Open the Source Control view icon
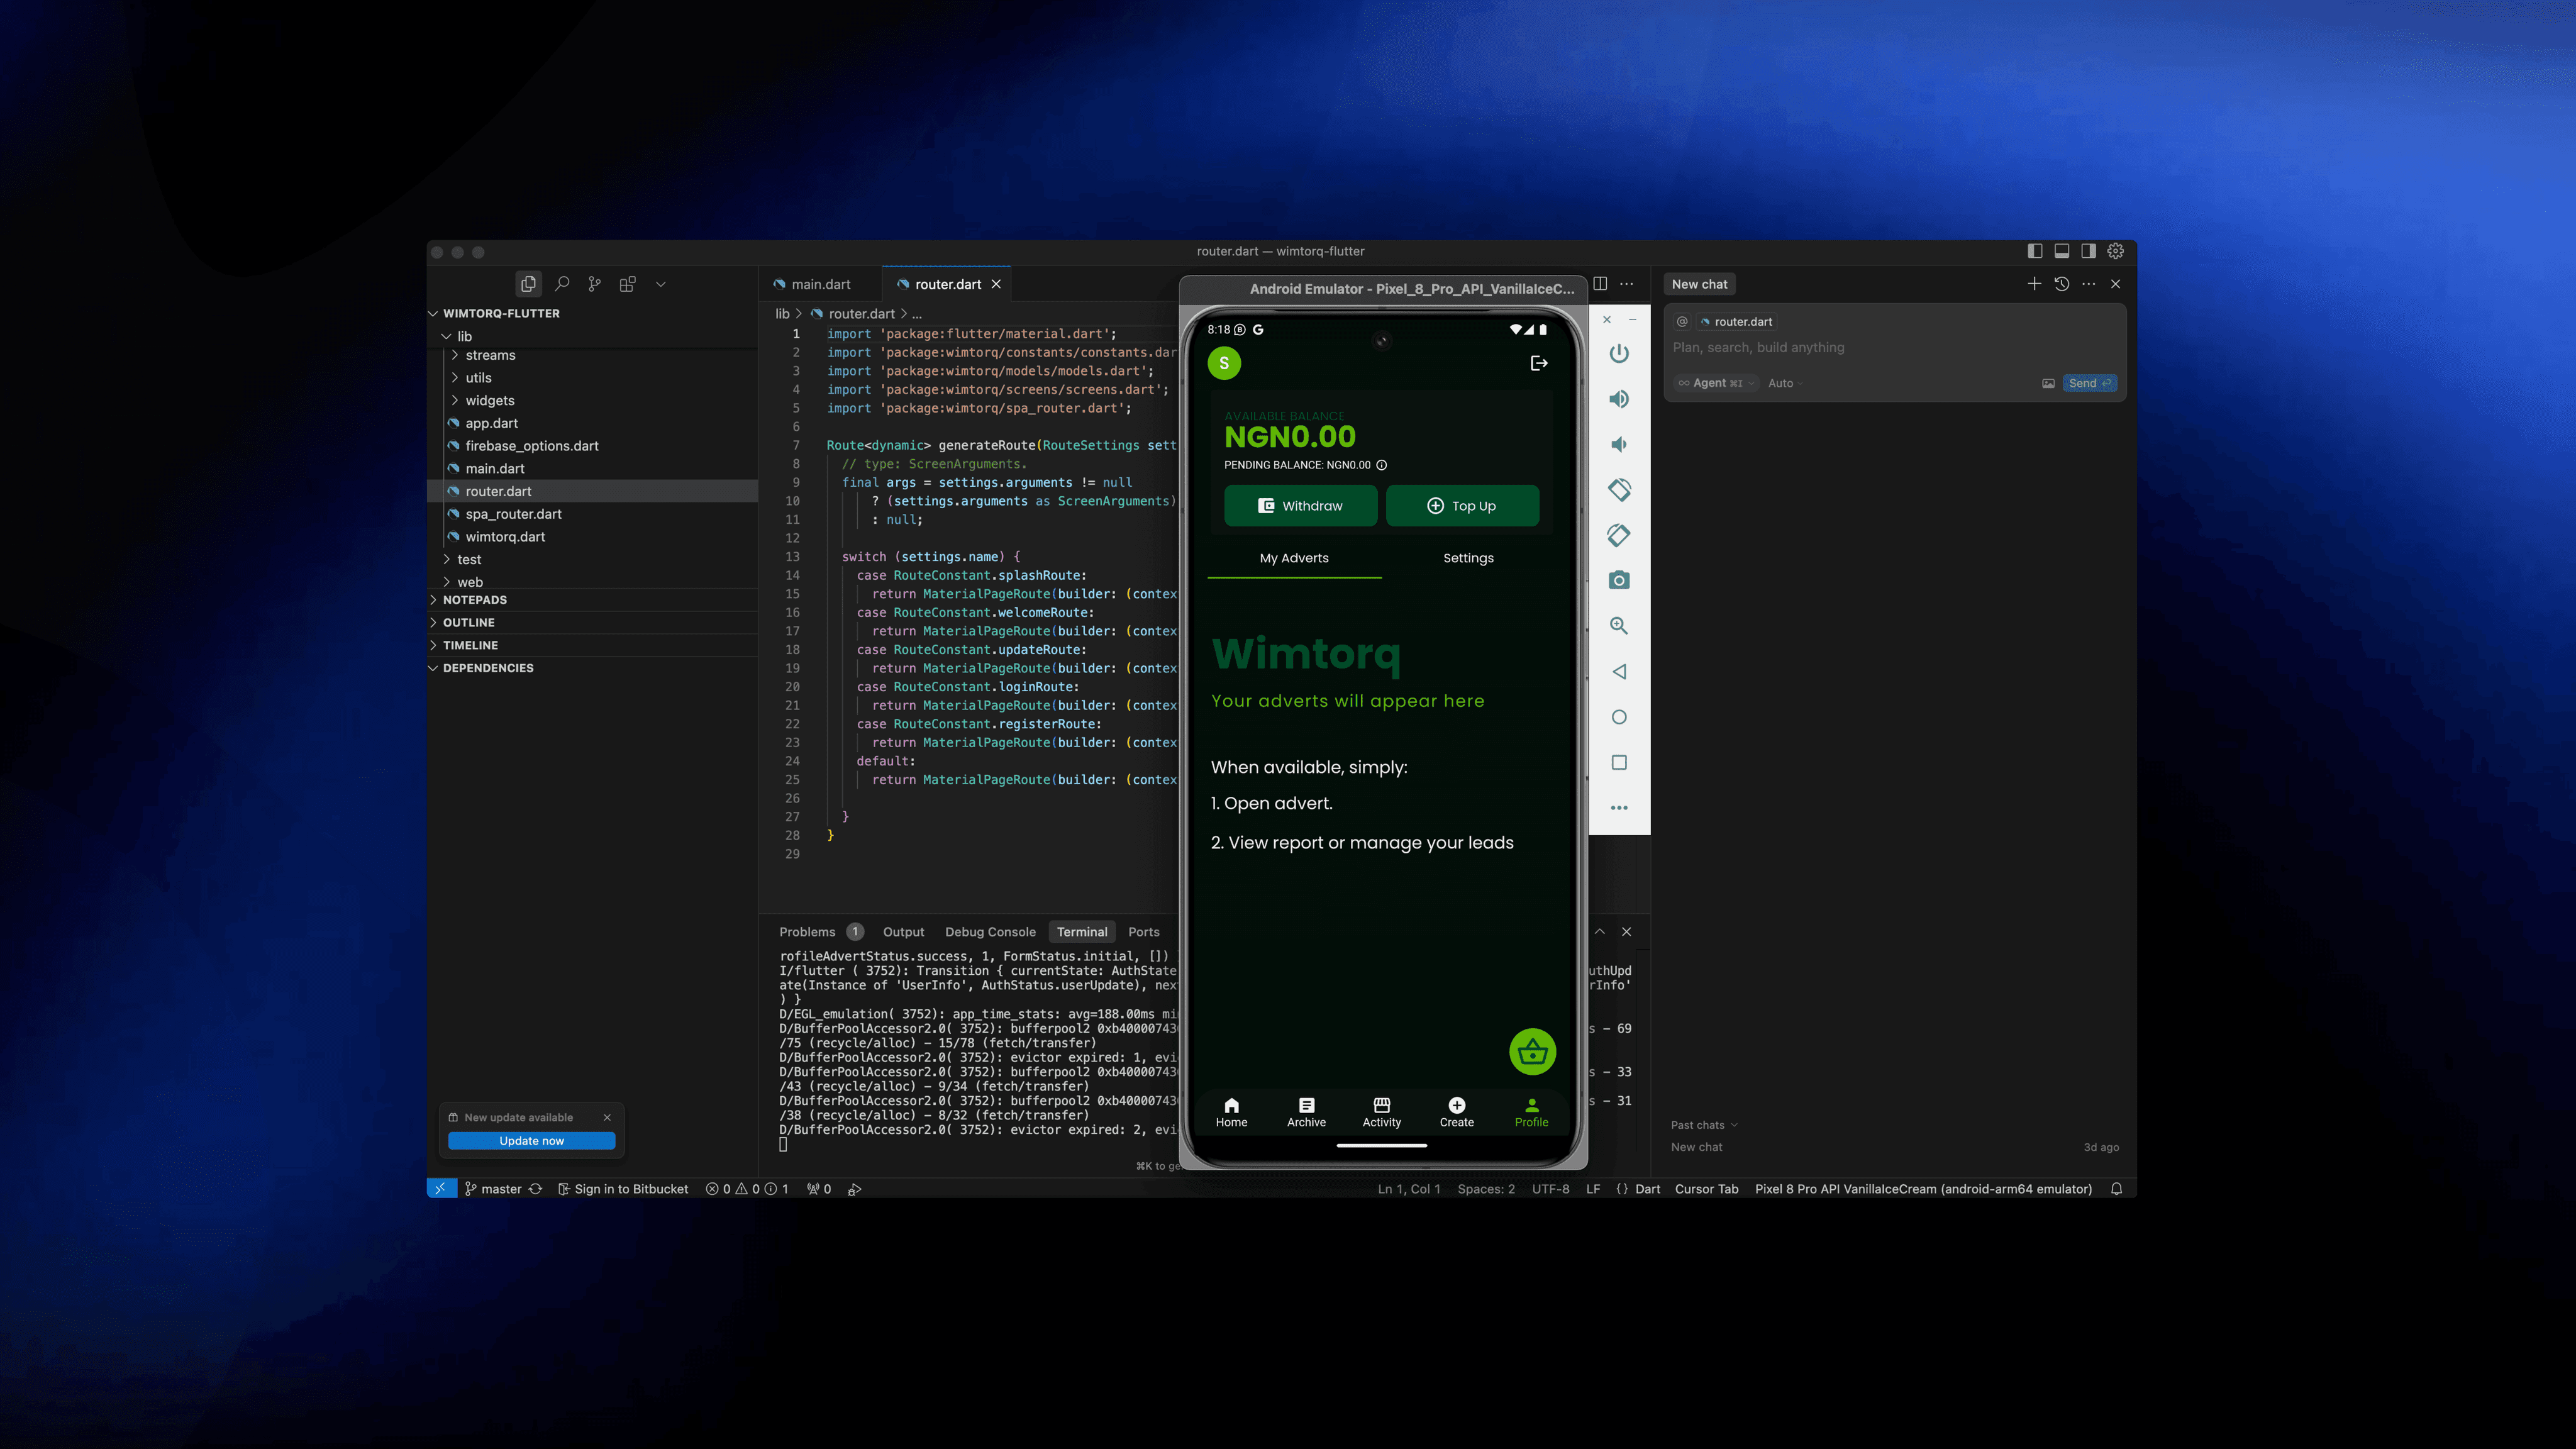2576x1449 pixels. click(594, 284)
